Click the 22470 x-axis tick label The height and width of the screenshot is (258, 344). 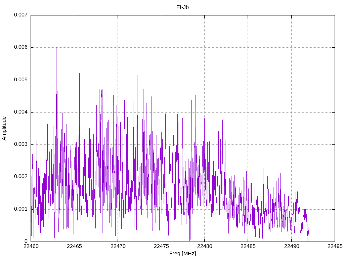pos(118,246)
